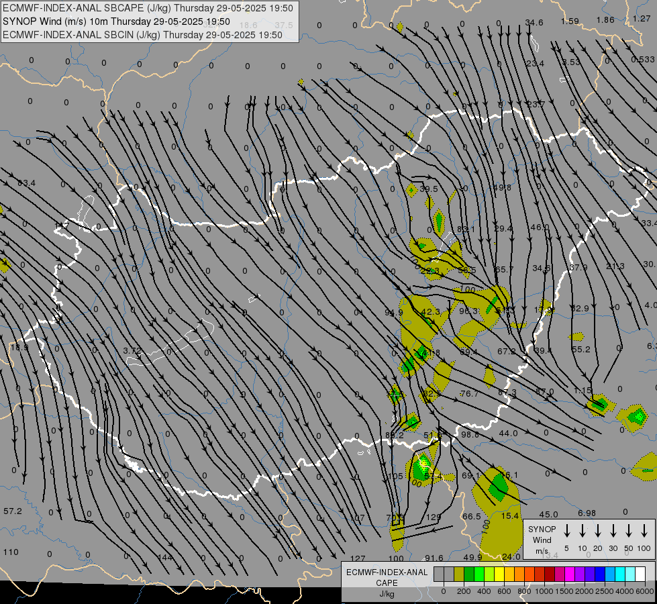Select the yellow swatch in CAPE legend
This screenshot has height=604, width=657.
click(499, 574)
